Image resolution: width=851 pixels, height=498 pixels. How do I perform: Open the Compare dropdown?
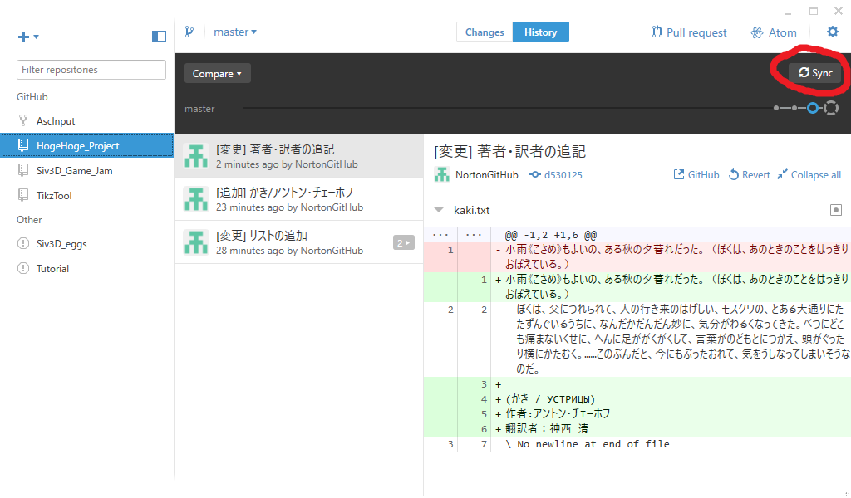[x=217, y=73]
